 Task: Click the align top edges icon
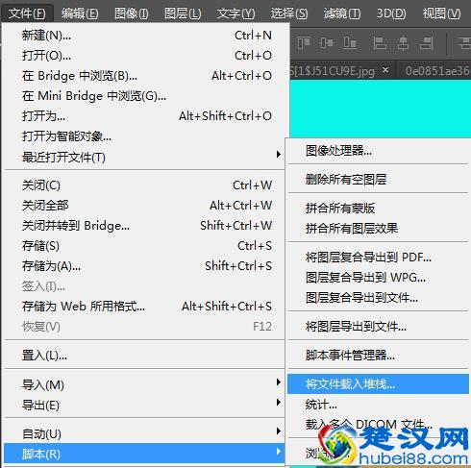click(x=304, y=43)
